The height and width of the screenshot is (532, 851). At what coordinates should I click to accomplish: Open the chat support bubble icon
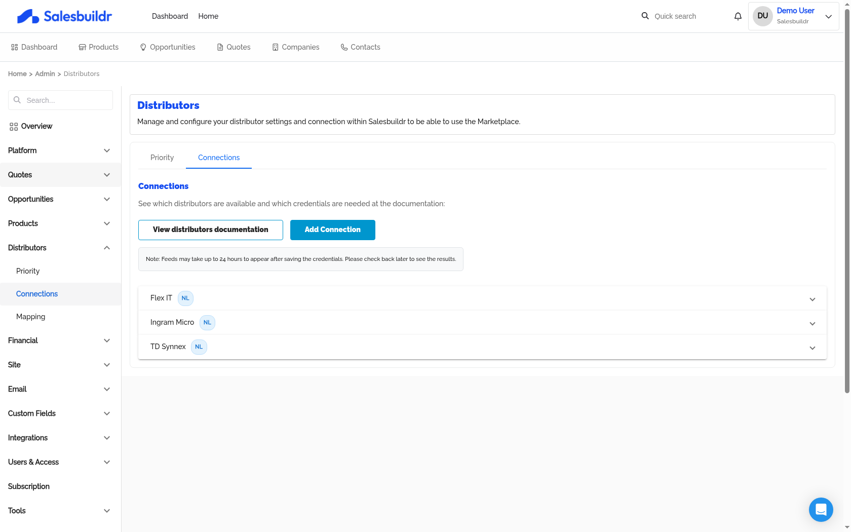[821, 509]
